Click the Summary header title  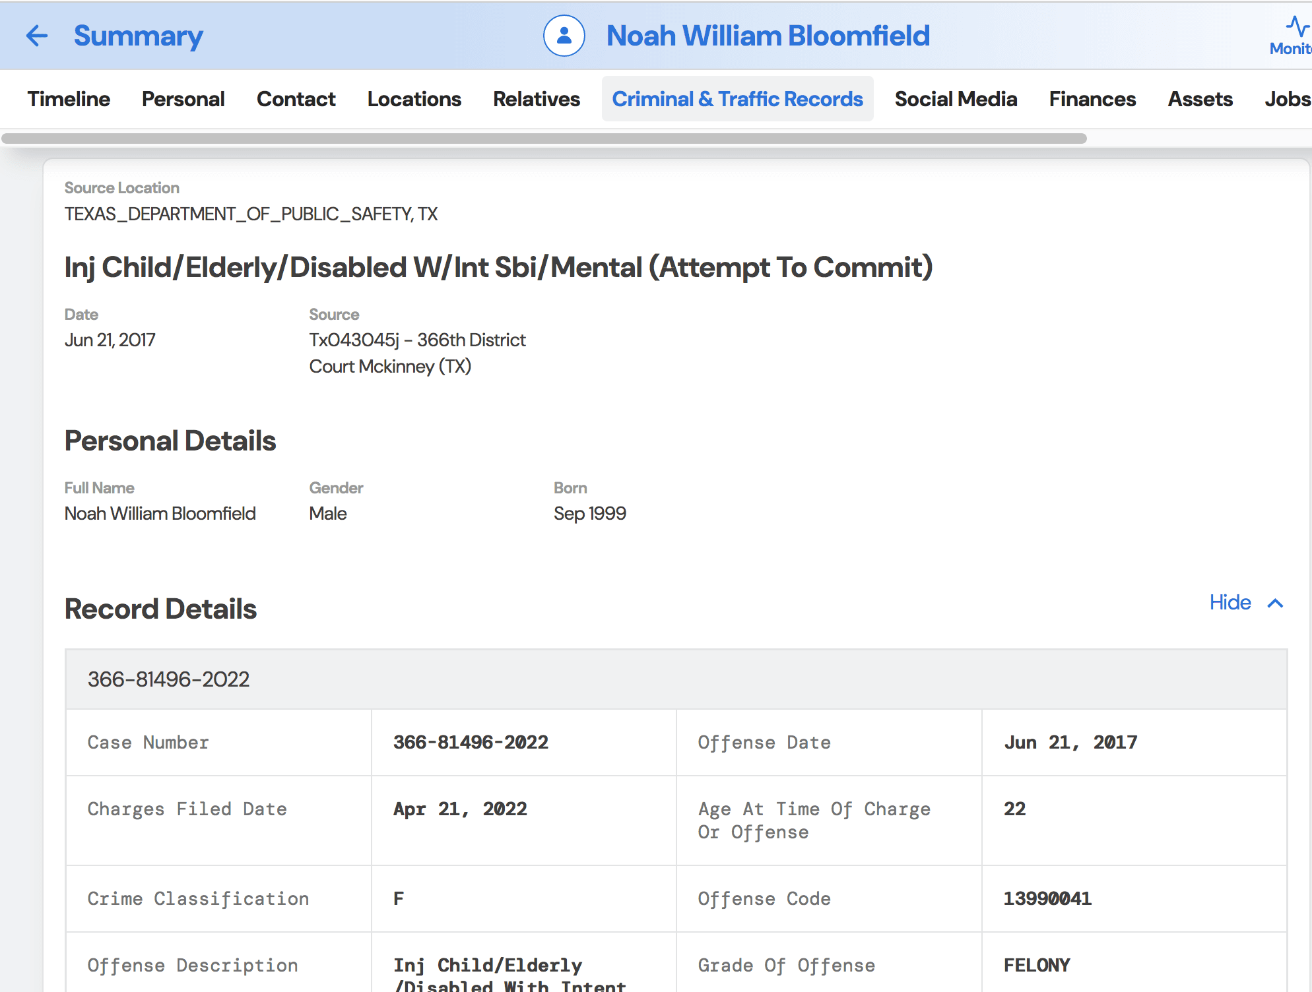[138, 36]
